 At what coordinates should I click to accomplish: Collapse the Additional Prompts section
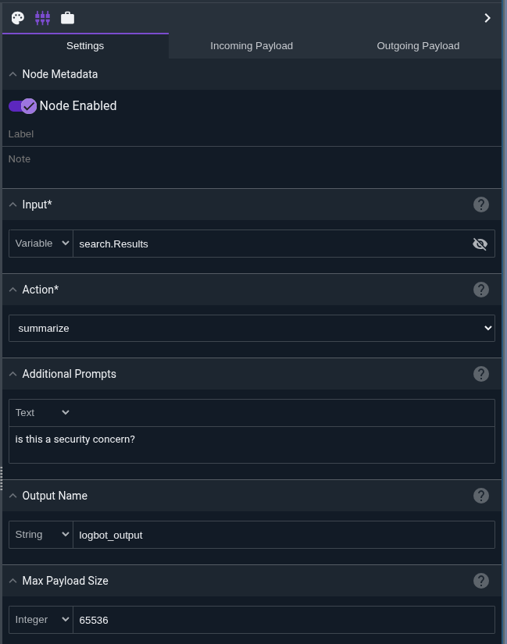13,374
